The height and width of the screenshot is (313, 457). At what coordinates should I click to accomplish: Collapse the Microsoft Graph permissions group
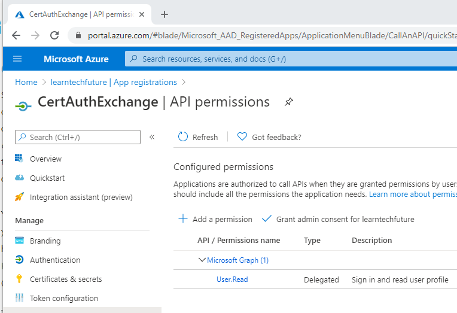tap(202, 260)
